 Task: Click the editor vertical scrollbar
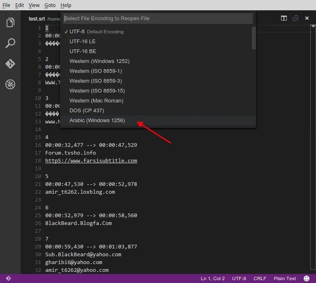[x=313, y=147]
